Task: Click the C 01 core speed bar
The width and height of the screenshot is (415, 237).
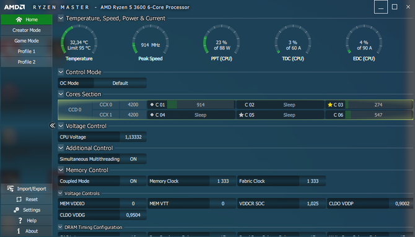Action: 201,105
